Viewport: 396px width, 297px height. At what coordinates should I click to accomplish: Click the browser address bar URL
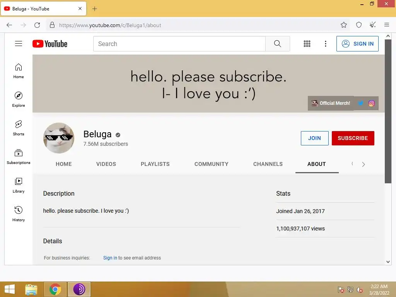click(x=110, y=25)
